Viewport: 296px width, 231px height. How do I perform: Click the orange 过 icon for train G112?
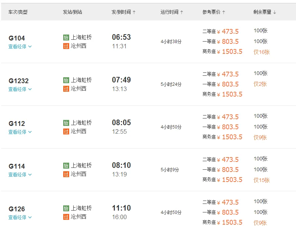point(66,131)
